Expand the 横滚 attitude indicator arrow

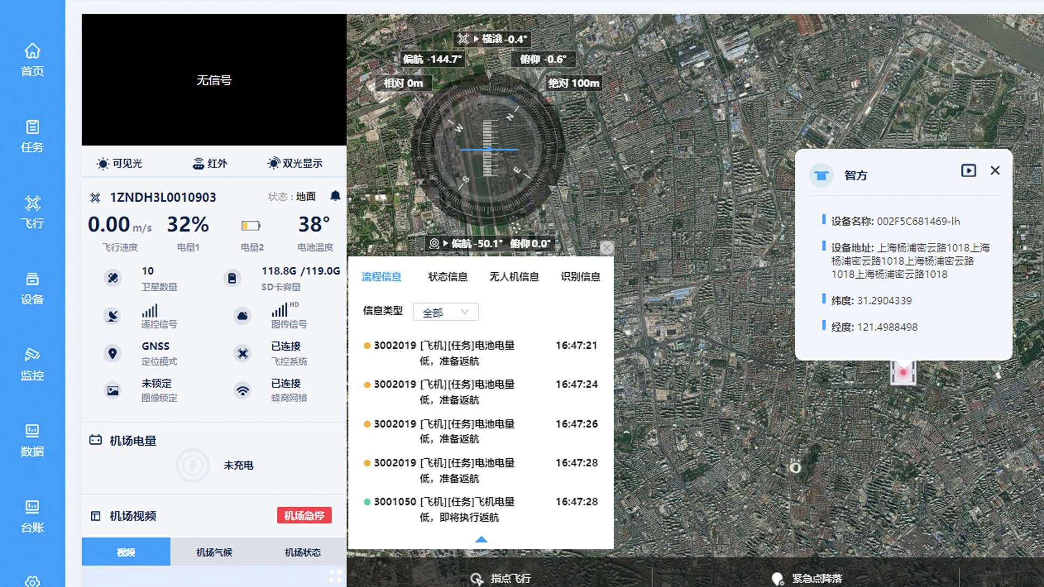(476, 39)
